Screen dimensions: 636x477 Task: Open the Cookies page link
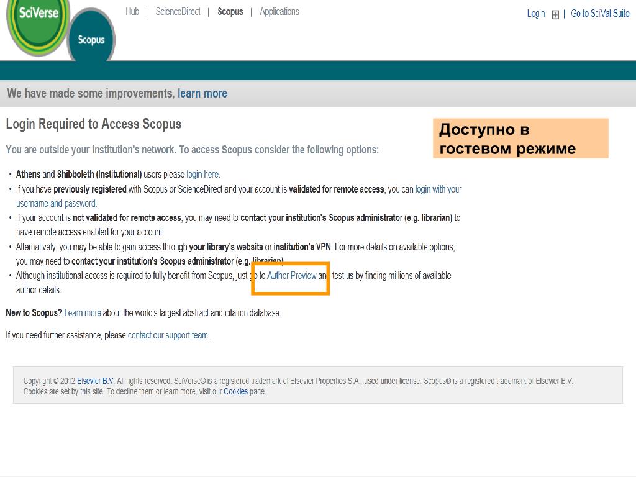point(235,391)
